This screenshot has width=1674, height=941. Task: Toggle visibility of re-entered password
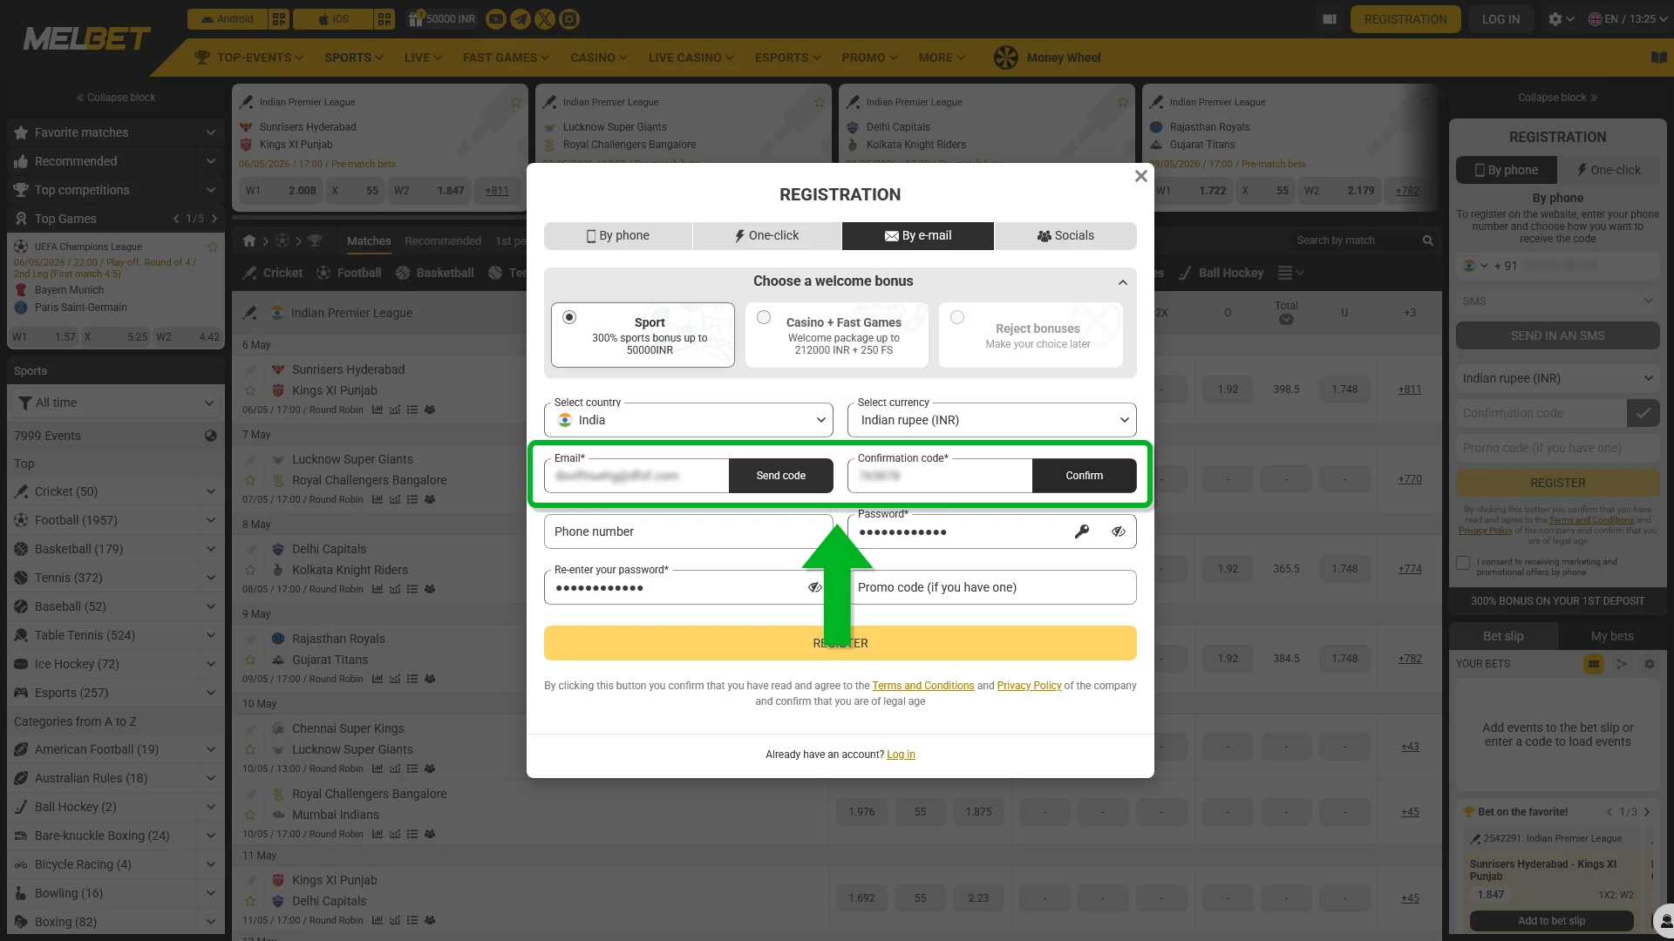pyautogui.click(x=815, y=587)
